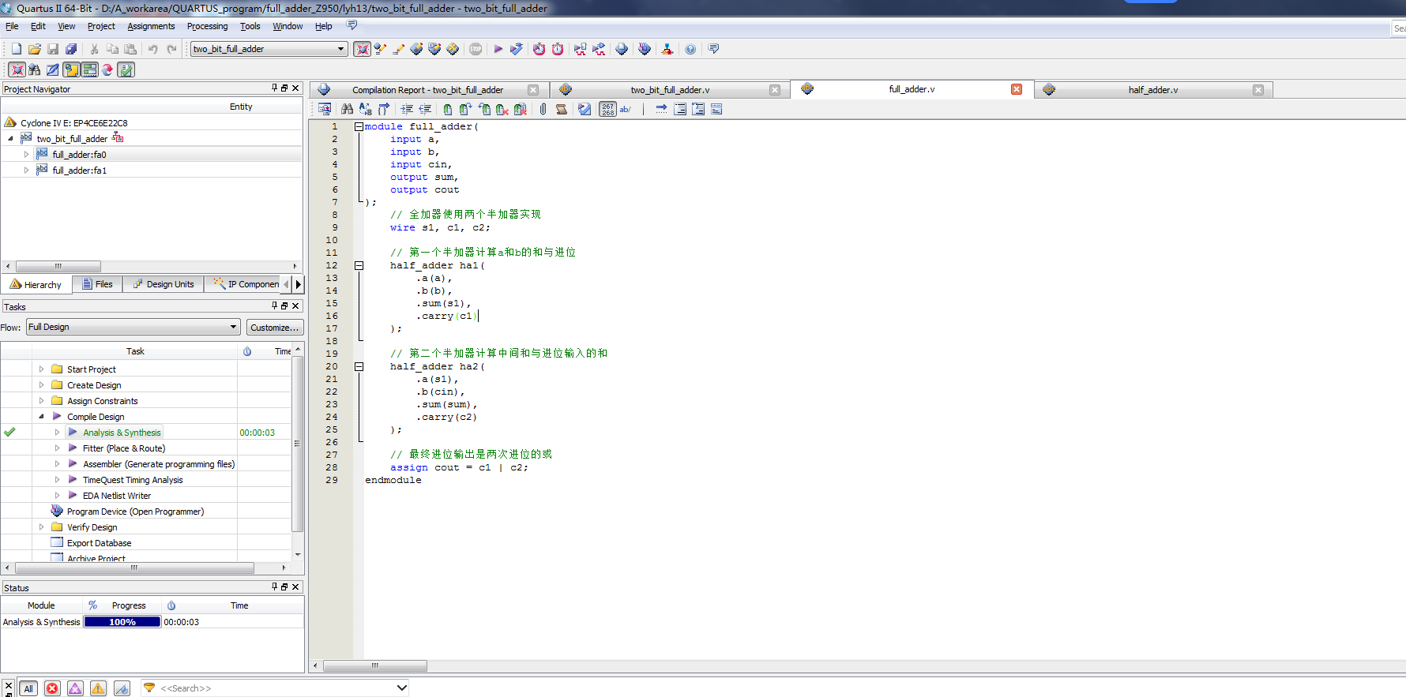
Task: Open Programmer toolbar icon
Action: point(645,49)
